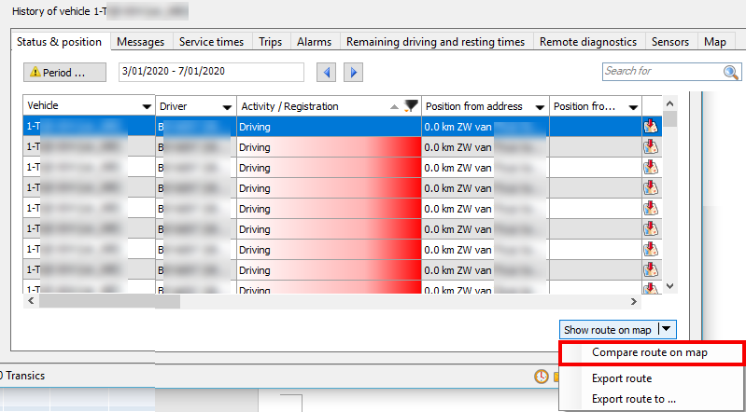Advance to the next period with right arrow
Screen dimensions: 746x412
pos(353,72)
